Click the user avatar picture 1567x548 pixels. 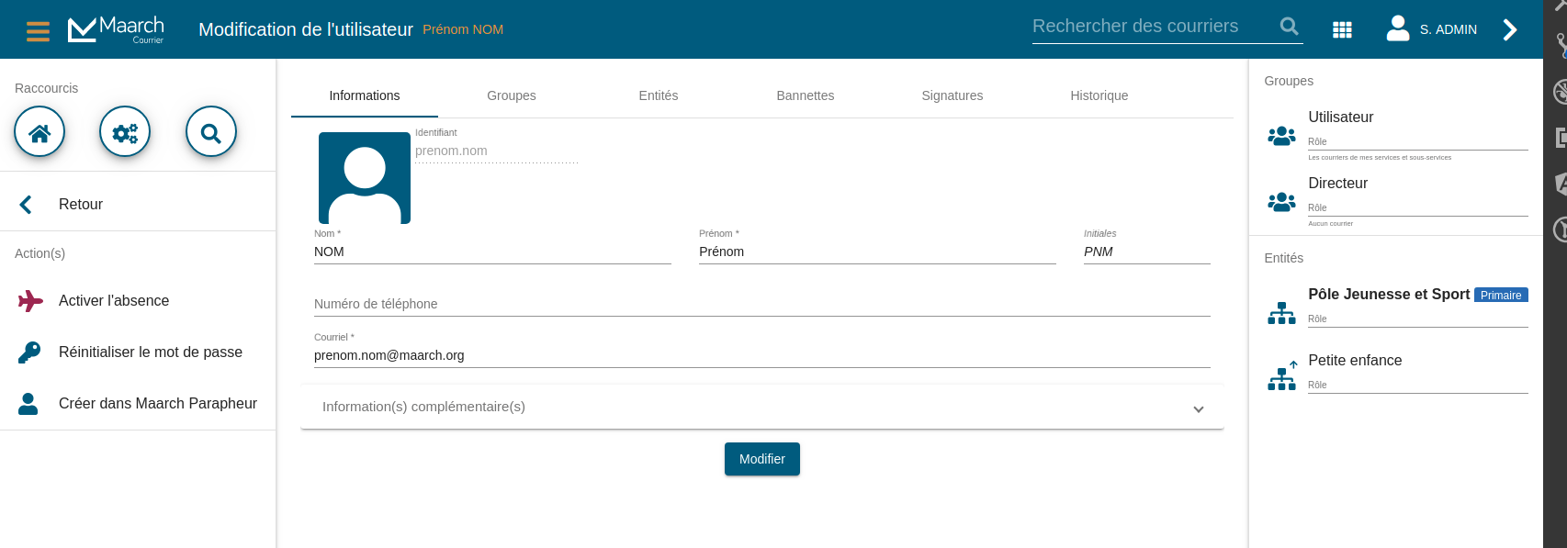[365, 178]
